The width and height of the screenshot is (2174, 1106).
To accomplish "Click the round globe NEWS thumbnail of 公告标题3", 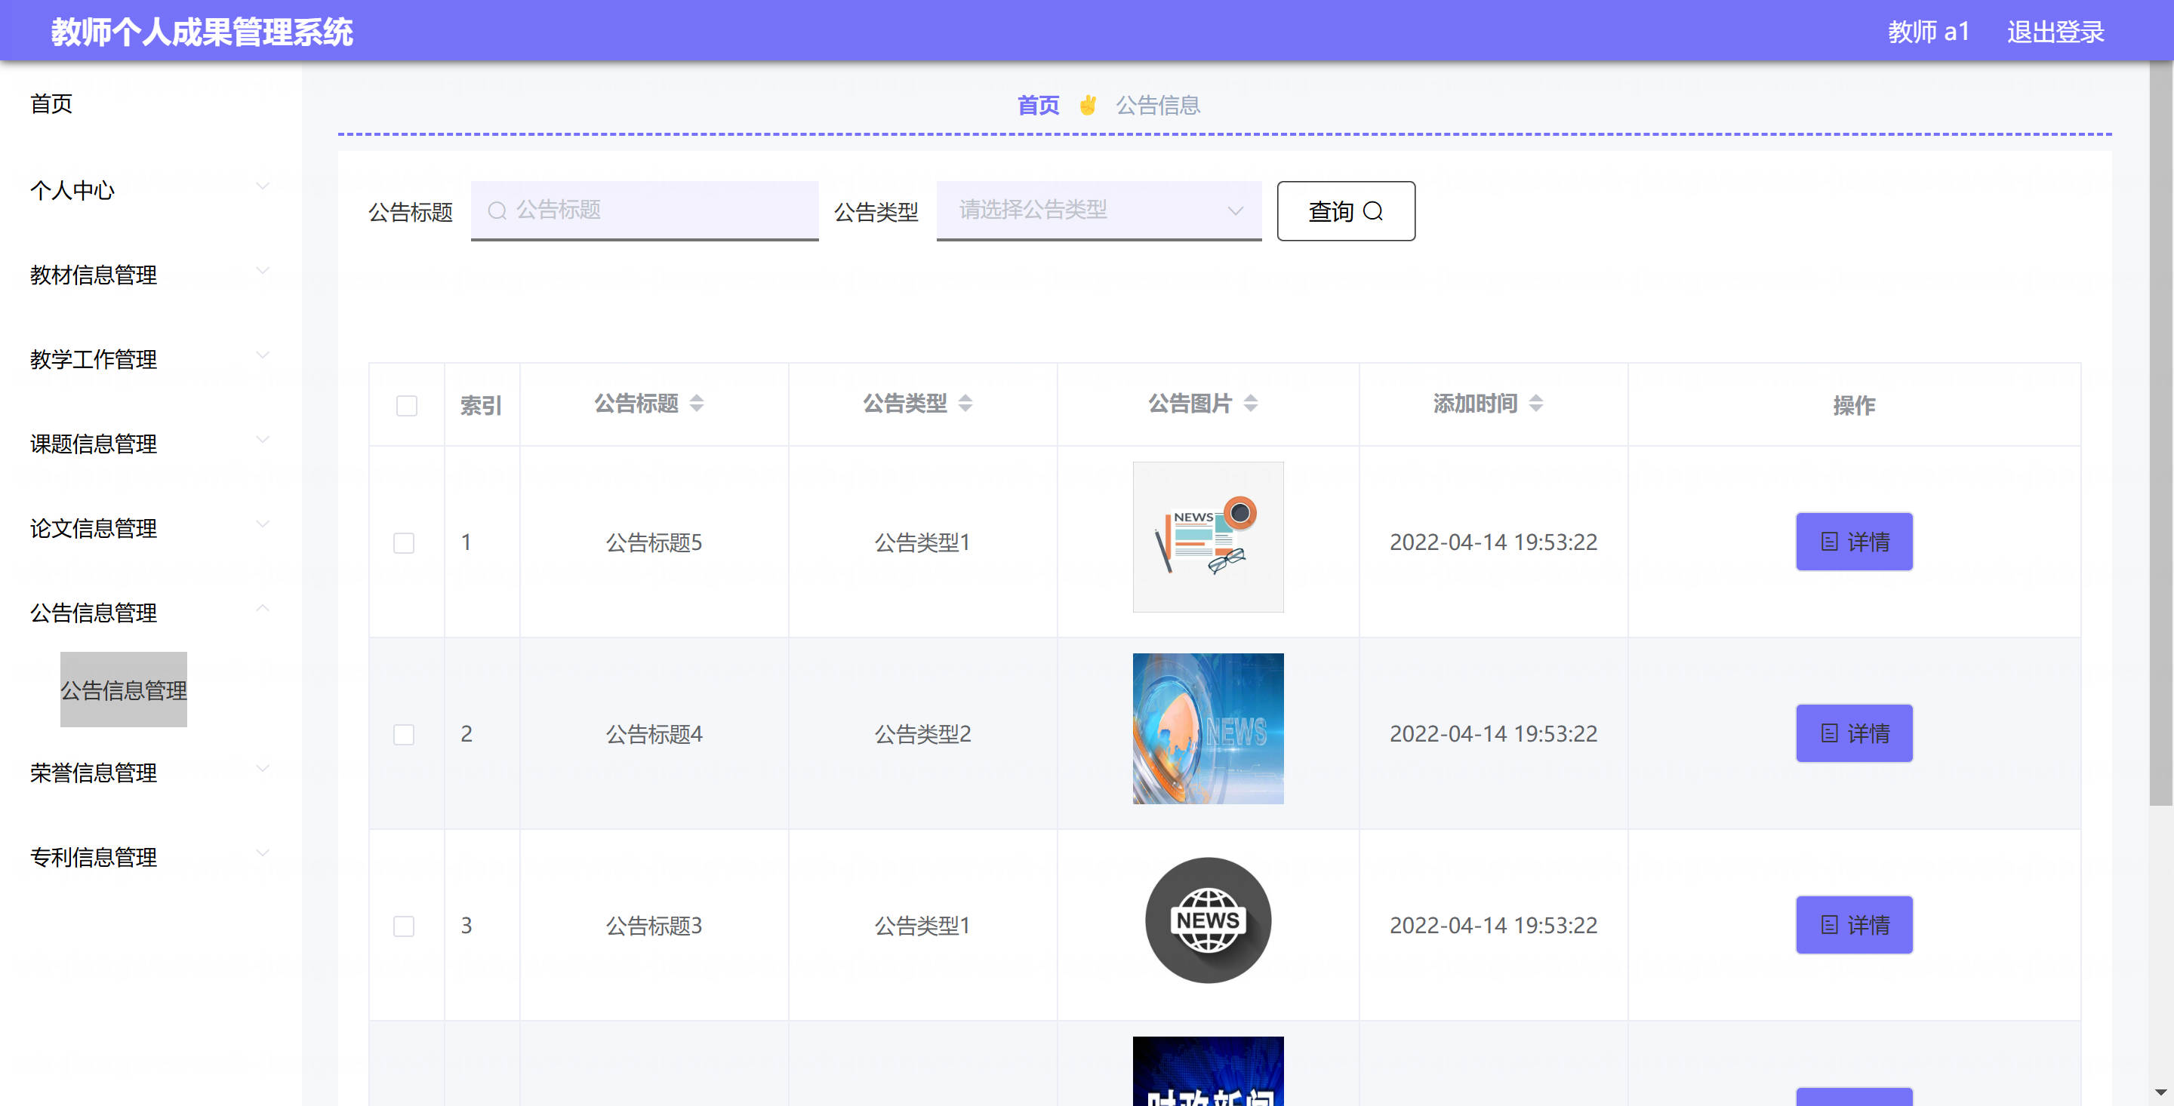I will click(x=1208, y=920).
